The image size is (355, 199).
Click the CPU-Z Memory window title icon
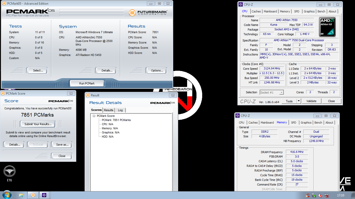click(238, 116)
